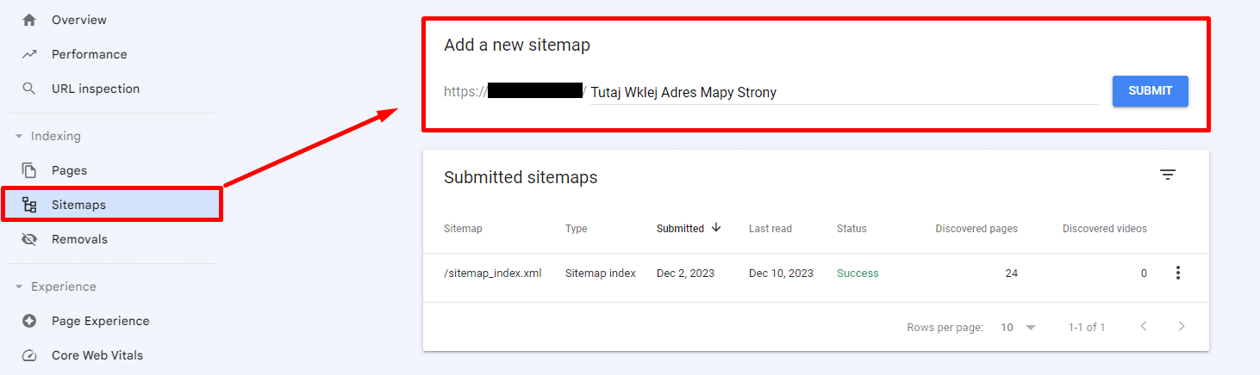Go to next page of sitemaps

point(1182,327)
